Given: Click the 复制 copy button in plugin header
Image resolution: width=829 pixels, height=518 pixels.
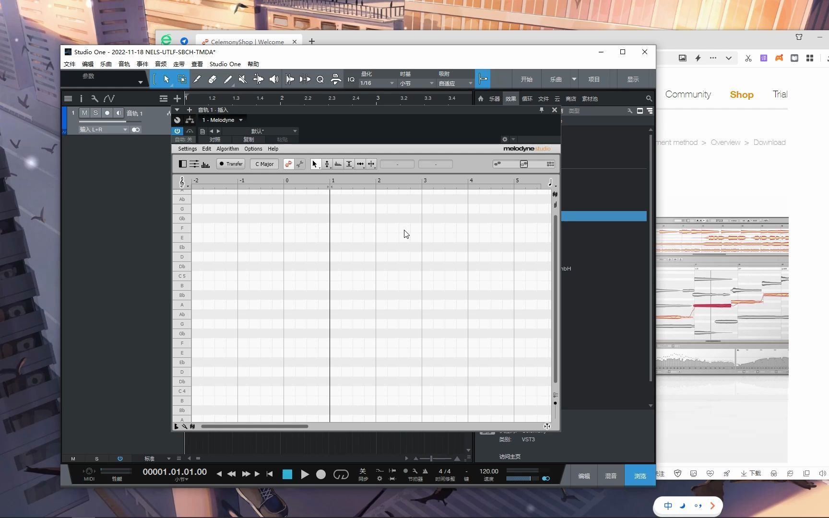Looking at the screenshot, I should pyautogui.click(x=249, y=140).
